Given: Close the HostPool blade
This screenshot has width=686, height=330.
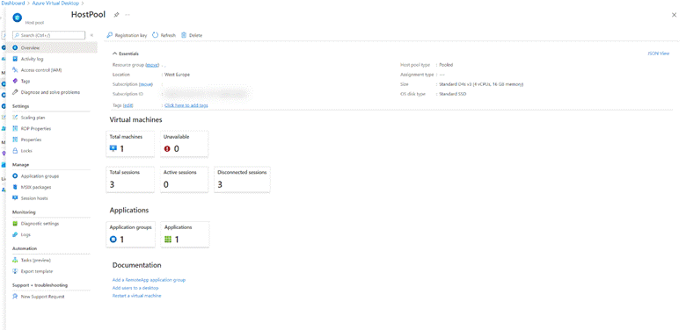Looking at the screenshot, I should point(675,15).
